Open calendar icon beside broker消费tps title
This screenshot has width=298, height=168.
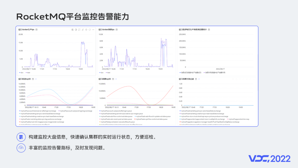(x=117, y=30)
